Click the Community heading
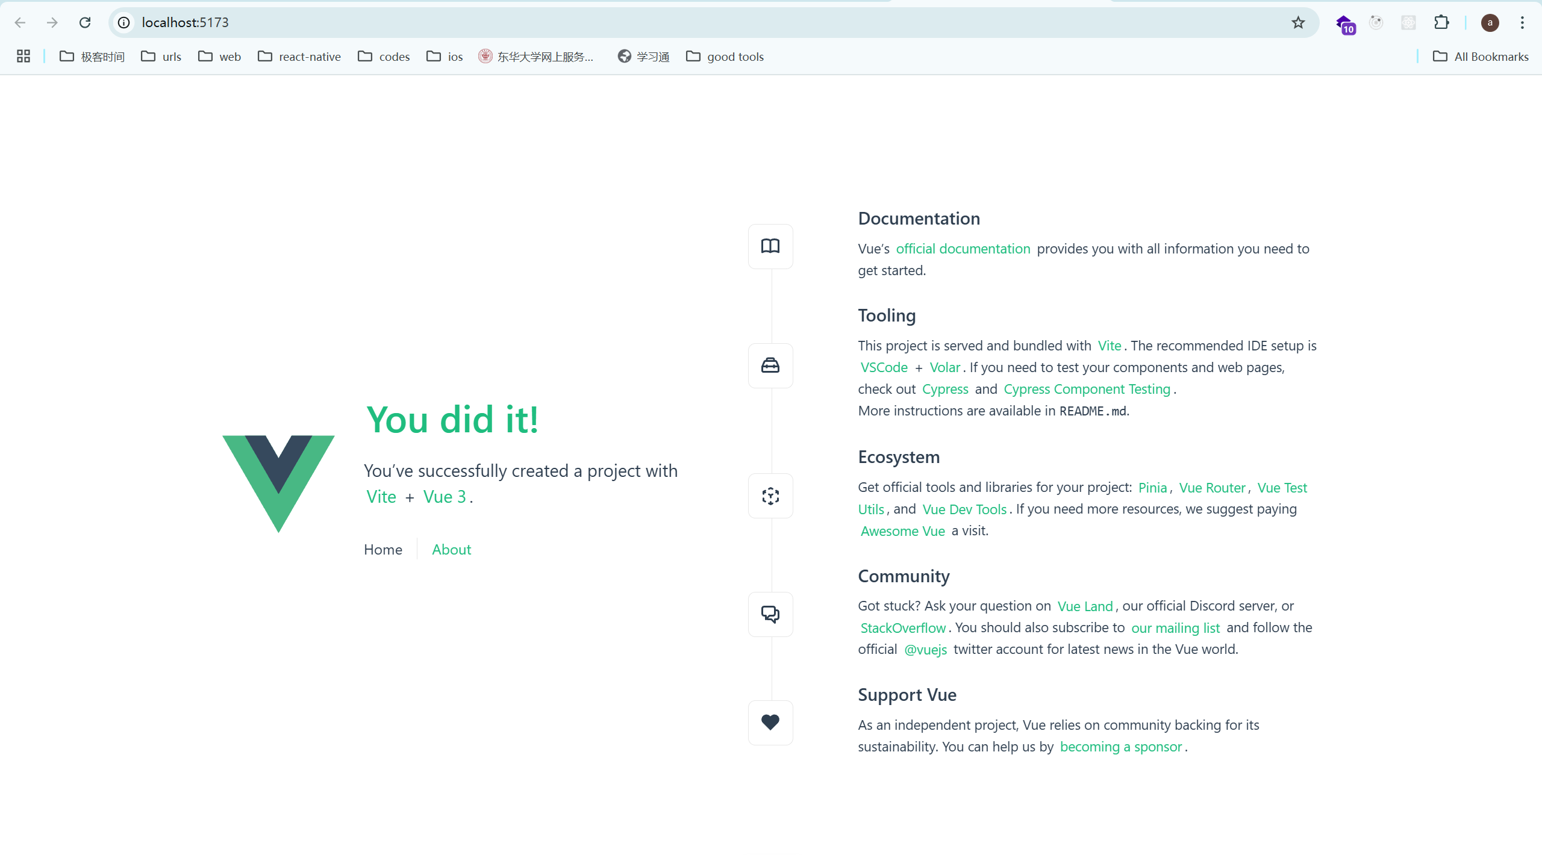1542x855 pixels. 904,576
